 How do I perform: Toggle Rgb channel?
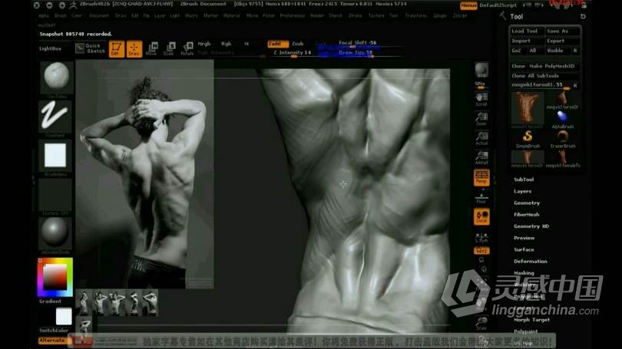tap(226, 44)
